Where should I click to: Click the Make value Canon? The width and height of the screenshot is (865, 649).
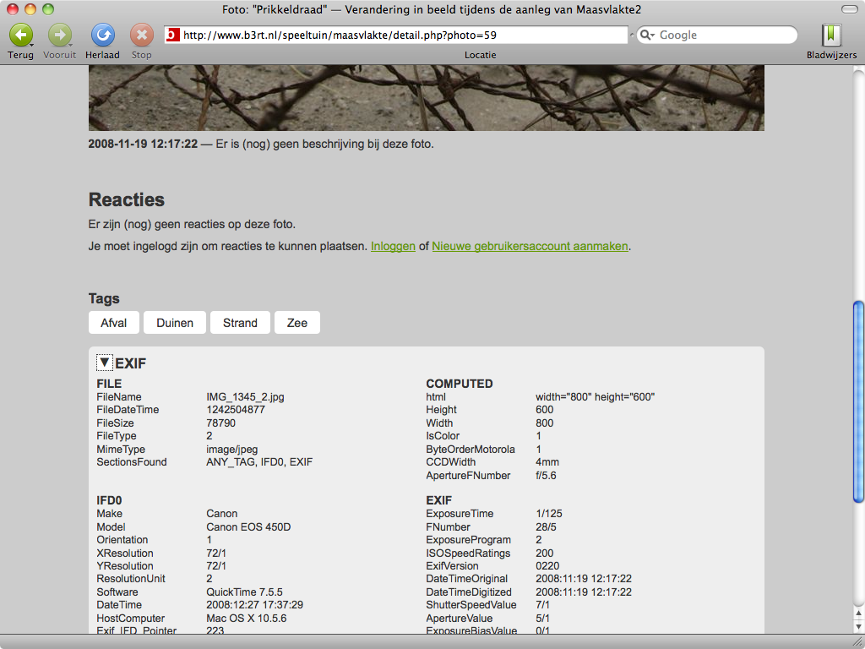click(x=222, y=513)
